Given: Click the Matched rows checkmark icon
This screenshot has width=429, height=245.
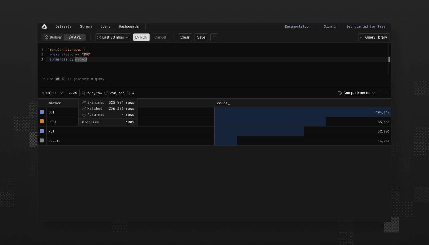Looking at the screenshot, I should coord(106,93).
